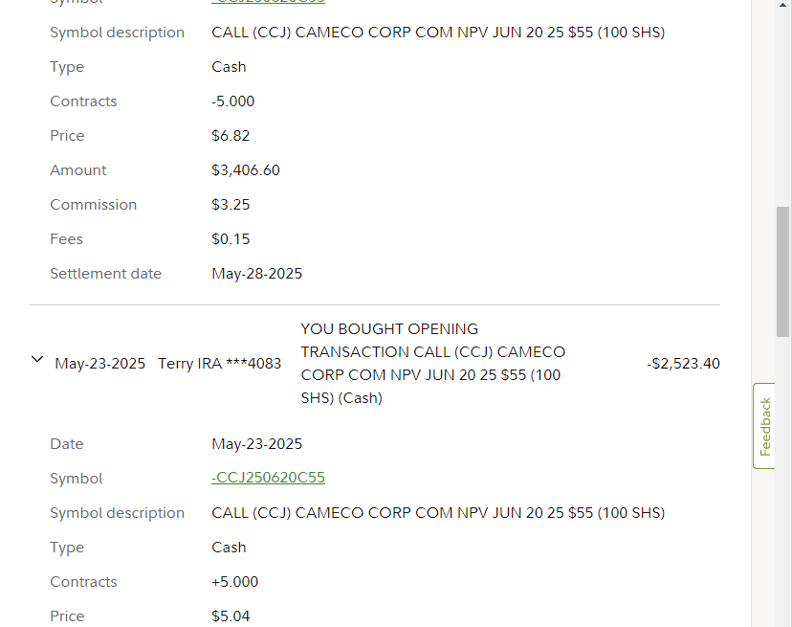Click the scrollbar track above the thumb
Viewport: 792px width, 627px height.
click(782, 96)
